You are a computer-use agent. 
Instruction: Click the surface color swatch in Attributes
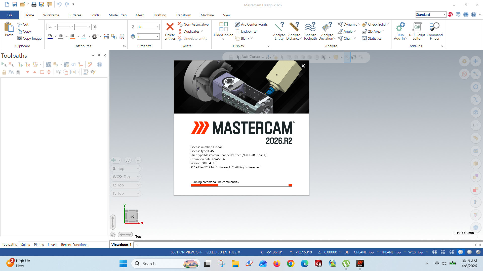[72, 37]
